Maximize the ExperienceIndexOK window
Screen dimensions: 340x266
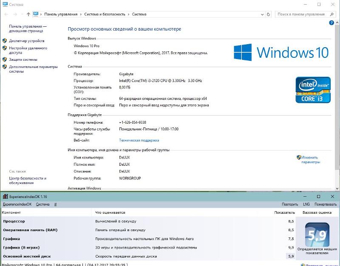[318, 196]
